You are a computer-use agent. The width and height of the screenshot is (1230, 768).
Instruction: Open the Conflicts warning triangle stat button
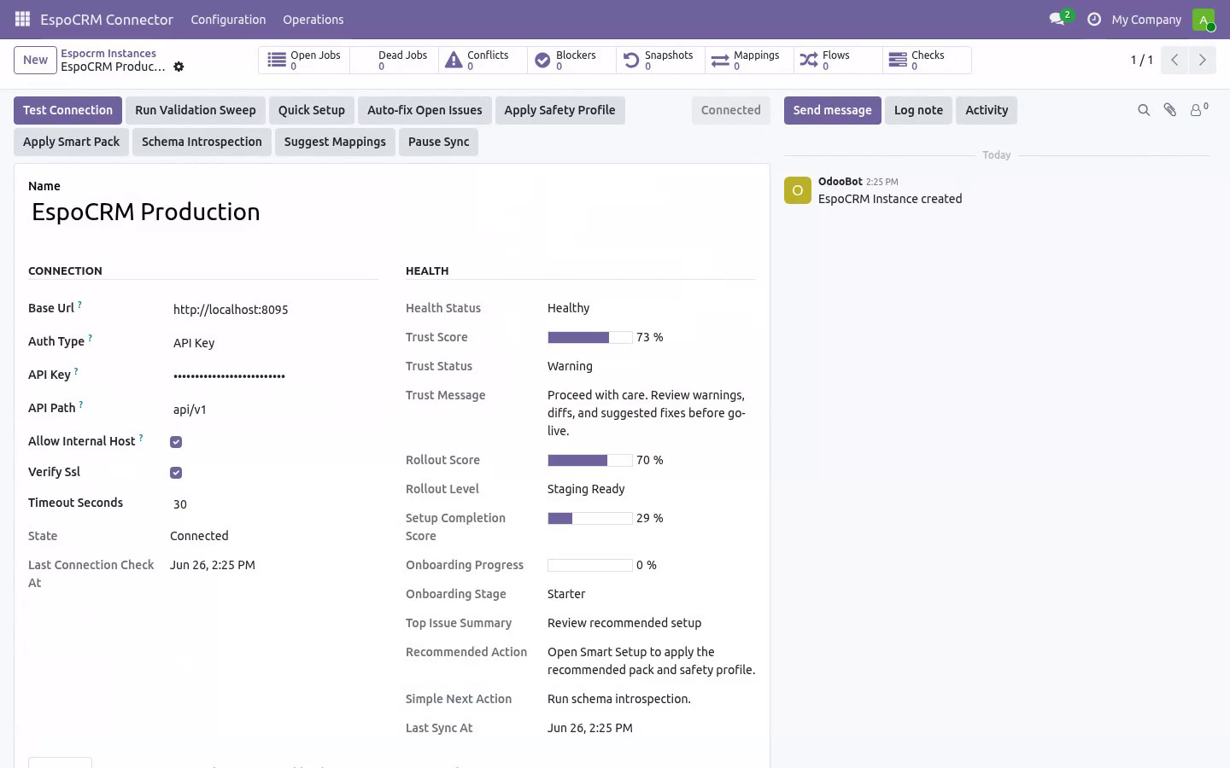click(483, 60)
